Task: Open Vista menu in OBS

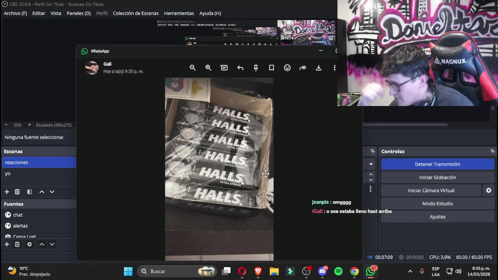Action: click(x=56, y=13)
